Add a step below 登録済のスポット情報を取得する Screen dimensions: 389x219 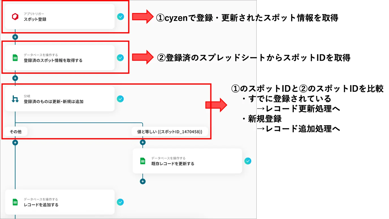(x=15, y=78)
